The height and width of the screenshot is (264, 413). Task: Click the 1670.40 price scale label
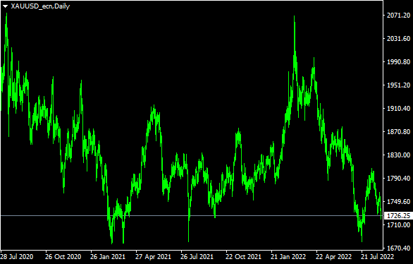coord(398,248)
